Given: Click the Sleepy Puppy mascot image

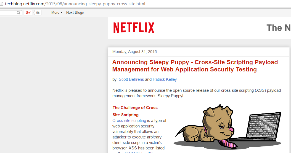Looking at the screenshot, I should pyautogui.click(x=227, y=126).
